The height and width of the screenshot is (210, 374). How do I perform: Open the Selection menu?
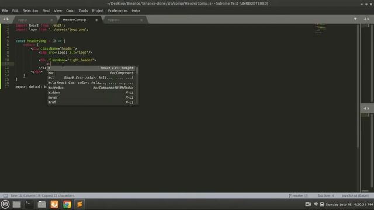point(30,10)
